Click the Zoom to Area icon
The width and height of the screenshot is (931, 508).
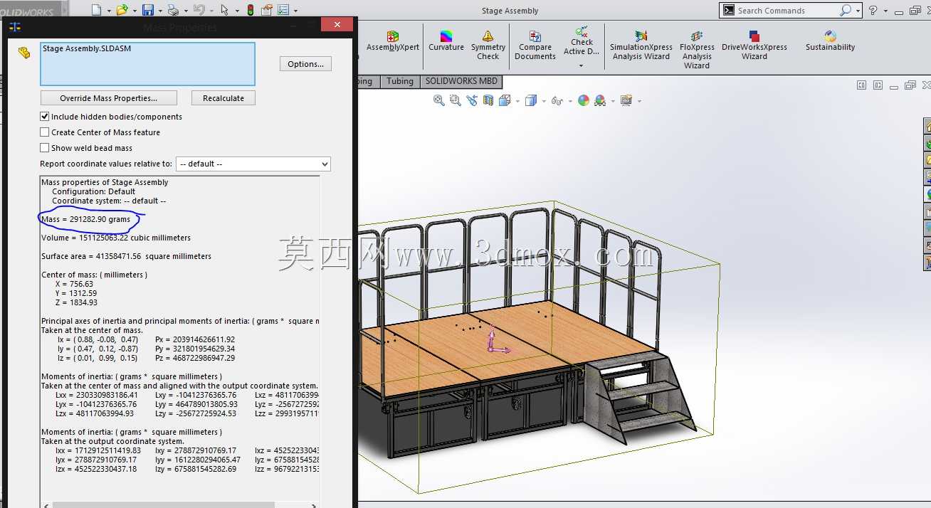coord(456,100)
